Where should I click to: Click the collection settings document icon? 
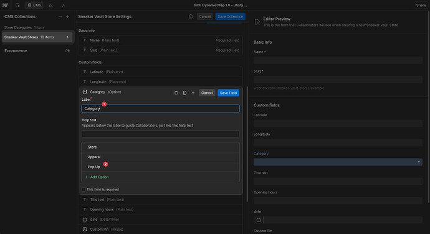coord(191,16)
